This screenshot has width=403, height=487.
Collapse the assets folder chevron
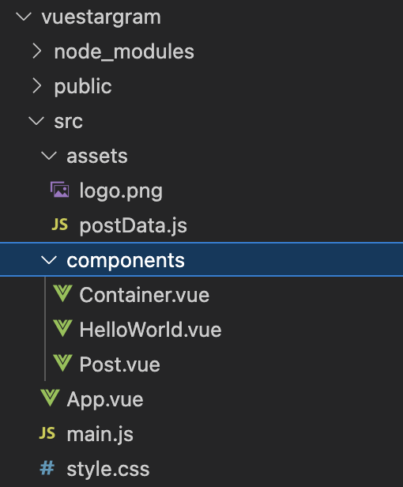pyautogui.click(x=49, y=155)
